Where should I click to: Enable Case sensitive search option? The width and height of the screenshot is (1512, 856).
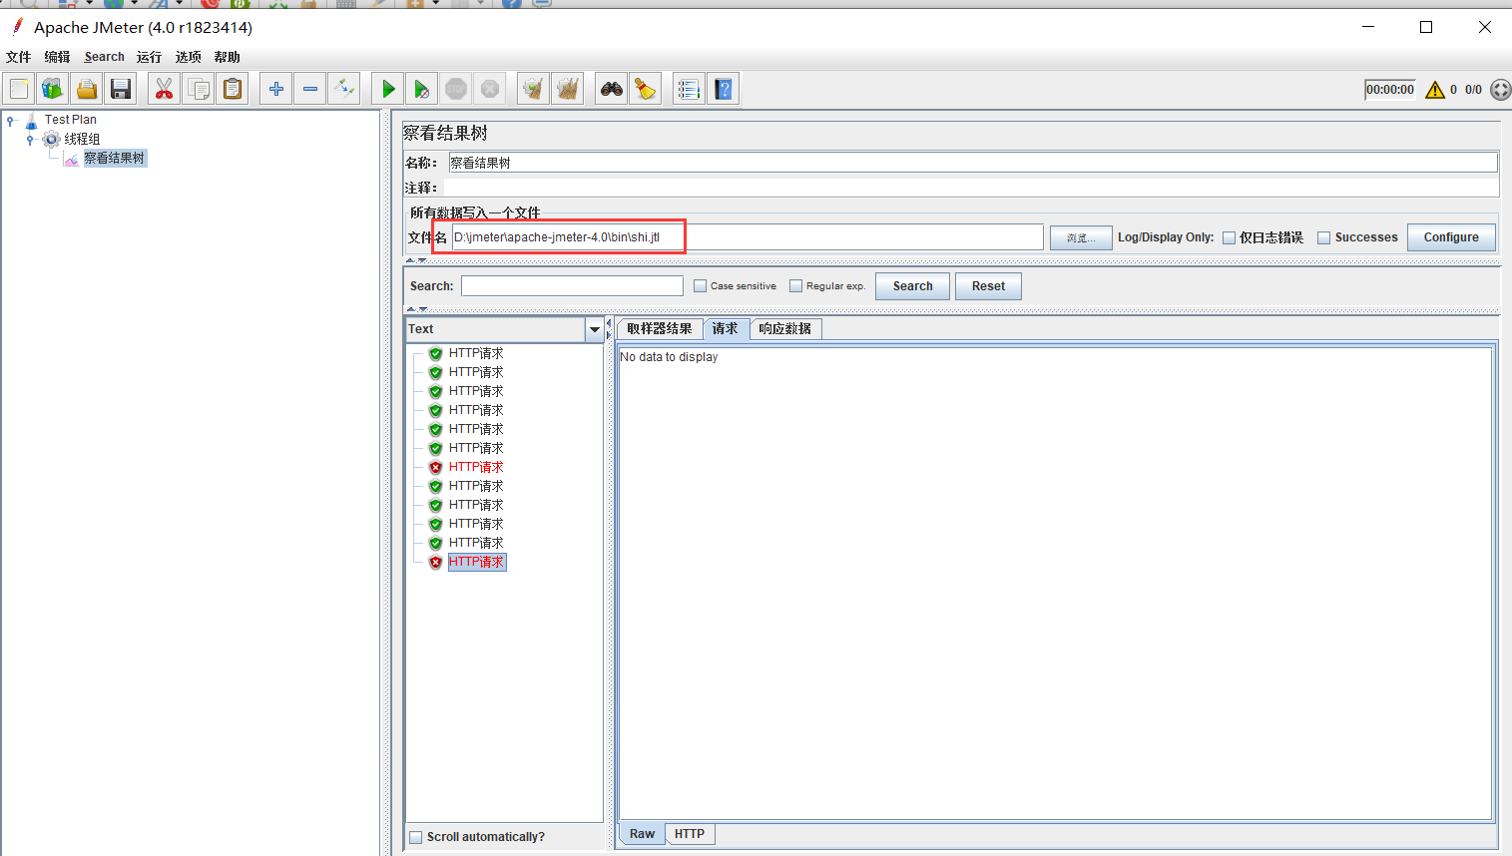pos(700,286)
